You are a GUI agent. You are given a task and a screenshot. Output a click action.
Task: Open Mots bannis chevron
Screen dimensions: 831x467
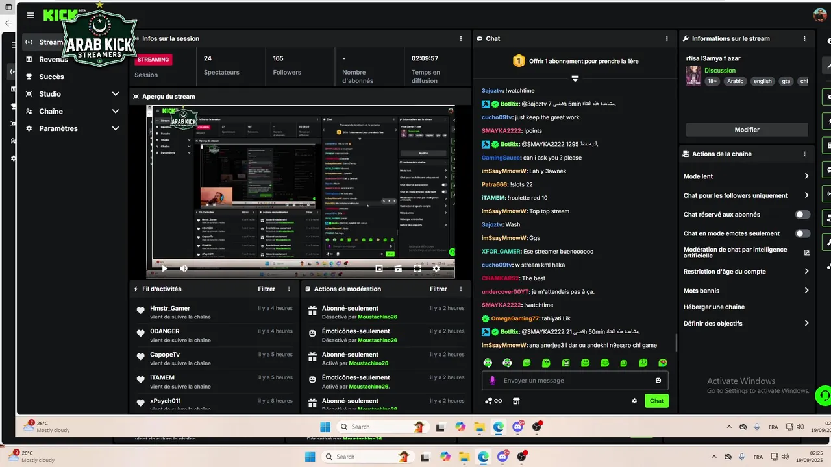point(806,291)
